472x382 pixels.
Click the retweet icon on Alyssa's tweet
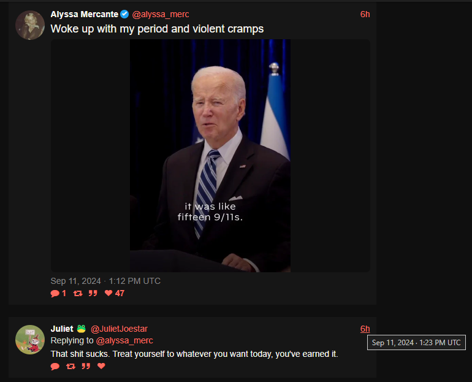tap(78, 293)
